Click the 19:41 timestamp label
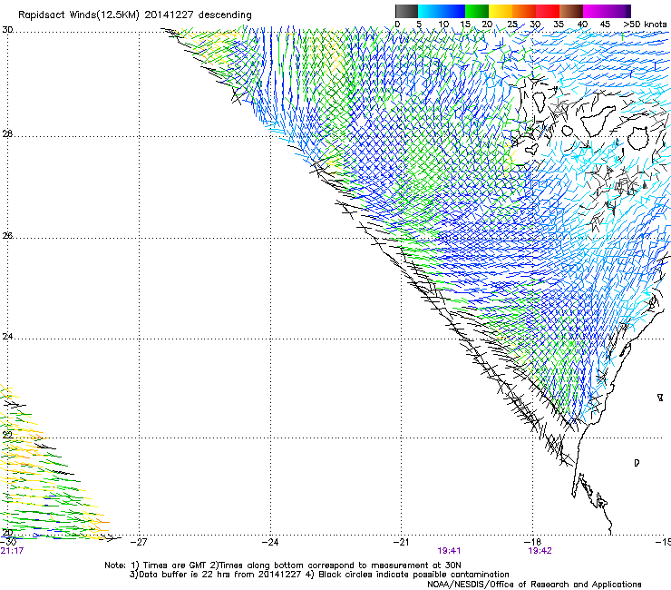This screenshot has height=590, width=671. (449, 551)
